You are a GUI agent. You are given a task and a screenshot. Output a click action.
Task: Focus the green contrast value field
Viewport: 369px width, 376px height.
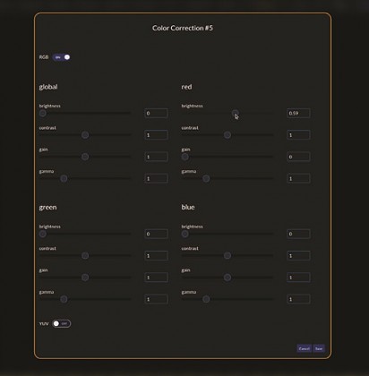[156, 256]
